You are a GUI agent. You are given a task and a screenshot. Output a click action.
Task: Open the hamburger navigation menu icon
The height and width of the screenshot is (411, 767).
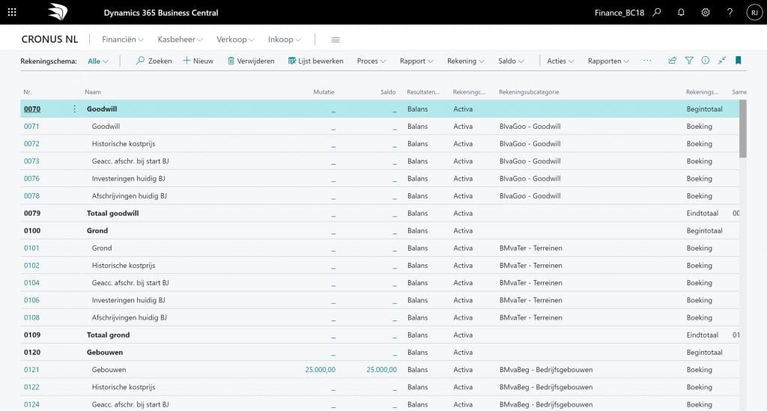[336, 40]
